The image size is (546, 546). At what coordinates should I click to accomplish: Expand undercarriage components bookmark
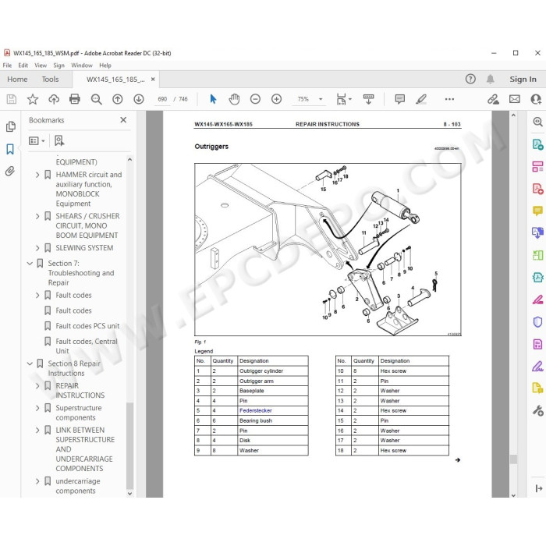pyautogui.click(x=37, y=481)
